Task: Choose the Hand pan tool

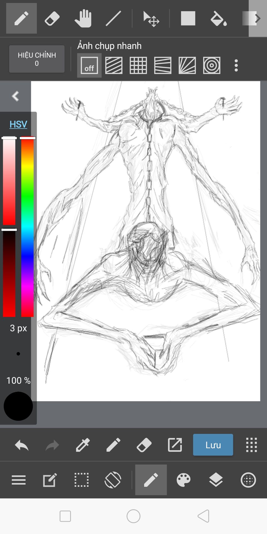Action: pyautogui.click(x=83, y=18)
